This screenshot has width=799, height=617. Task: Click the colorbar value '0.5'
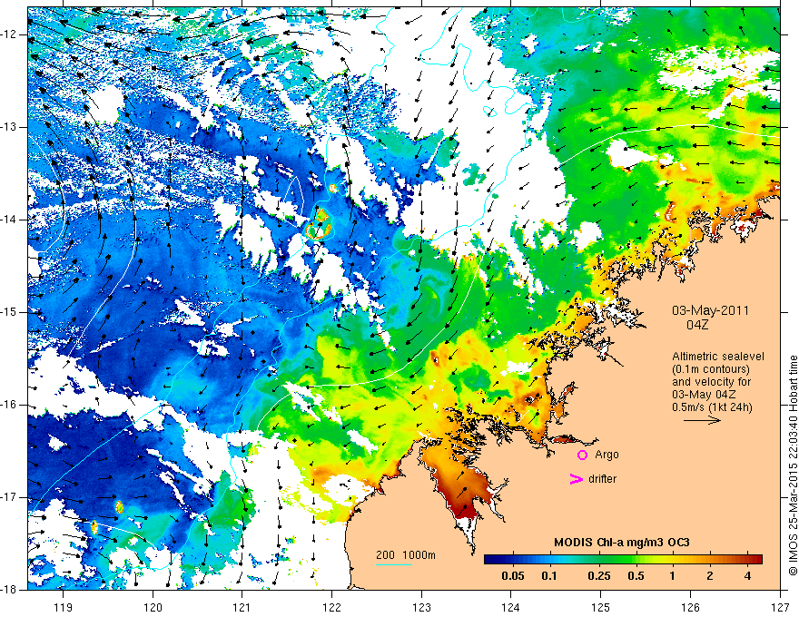tap(636, 576)
